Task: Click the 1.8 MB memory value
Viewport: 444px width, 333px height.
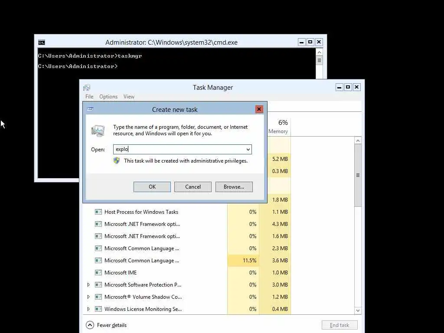Action: pos(280,199)
